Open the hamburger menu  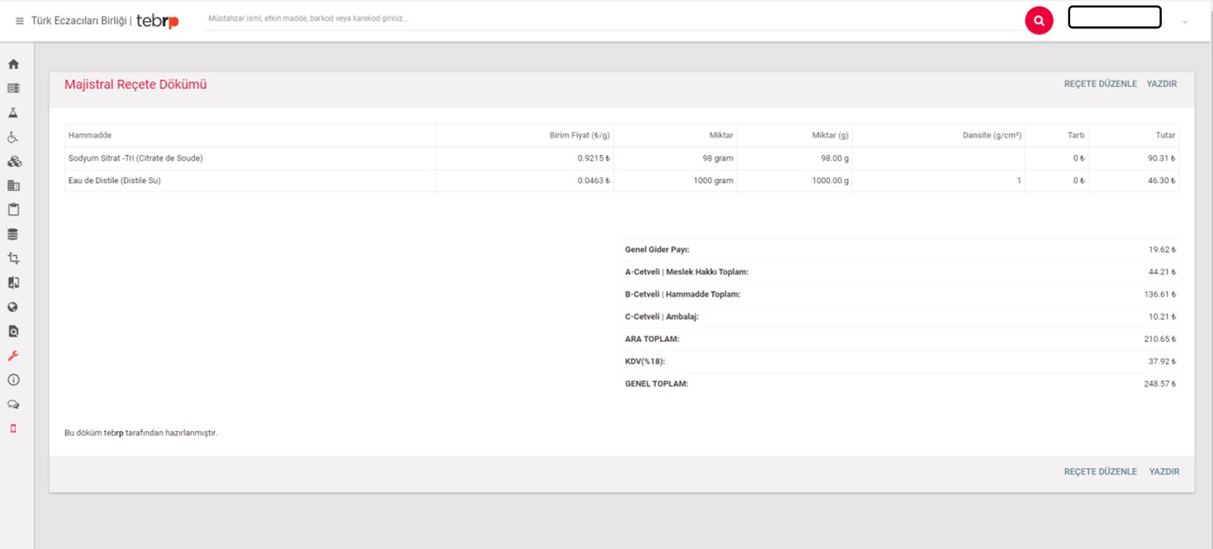pyautogui.click(x=19, y=21)
